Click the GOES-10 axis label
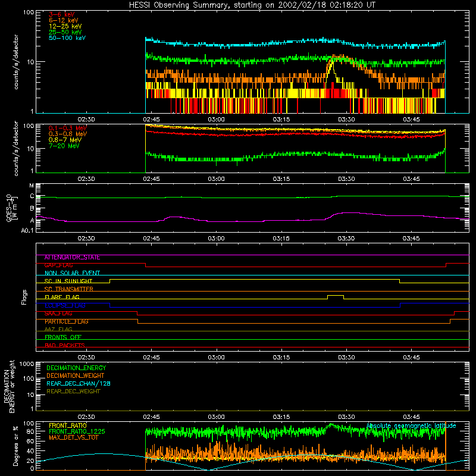The width and height of the screenshot is (476, 476). tap(11, 208)
